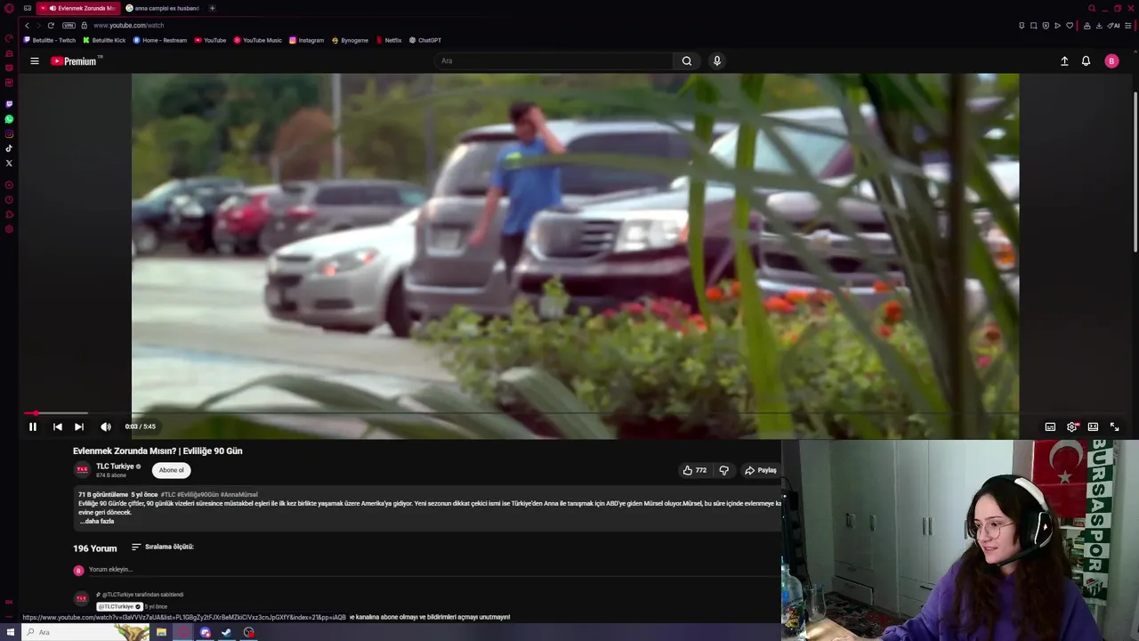Switch to 'Evlenmek Zorunda Mı' browser tab
The image size is (1139, 641).
pos(78,8)
